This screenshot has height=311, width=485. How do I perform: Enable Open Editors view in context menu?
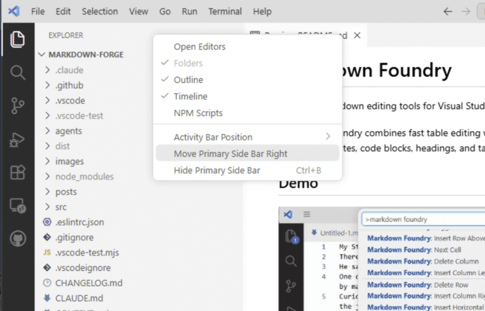247,47
